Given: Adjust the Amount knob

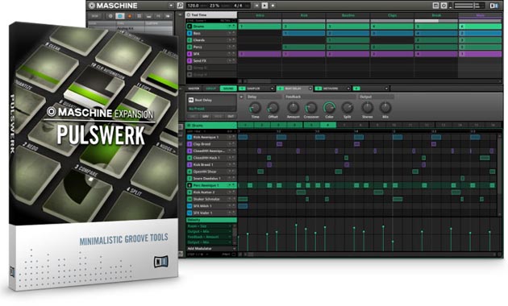Looking at the screenshot, I should pos(294,107).
